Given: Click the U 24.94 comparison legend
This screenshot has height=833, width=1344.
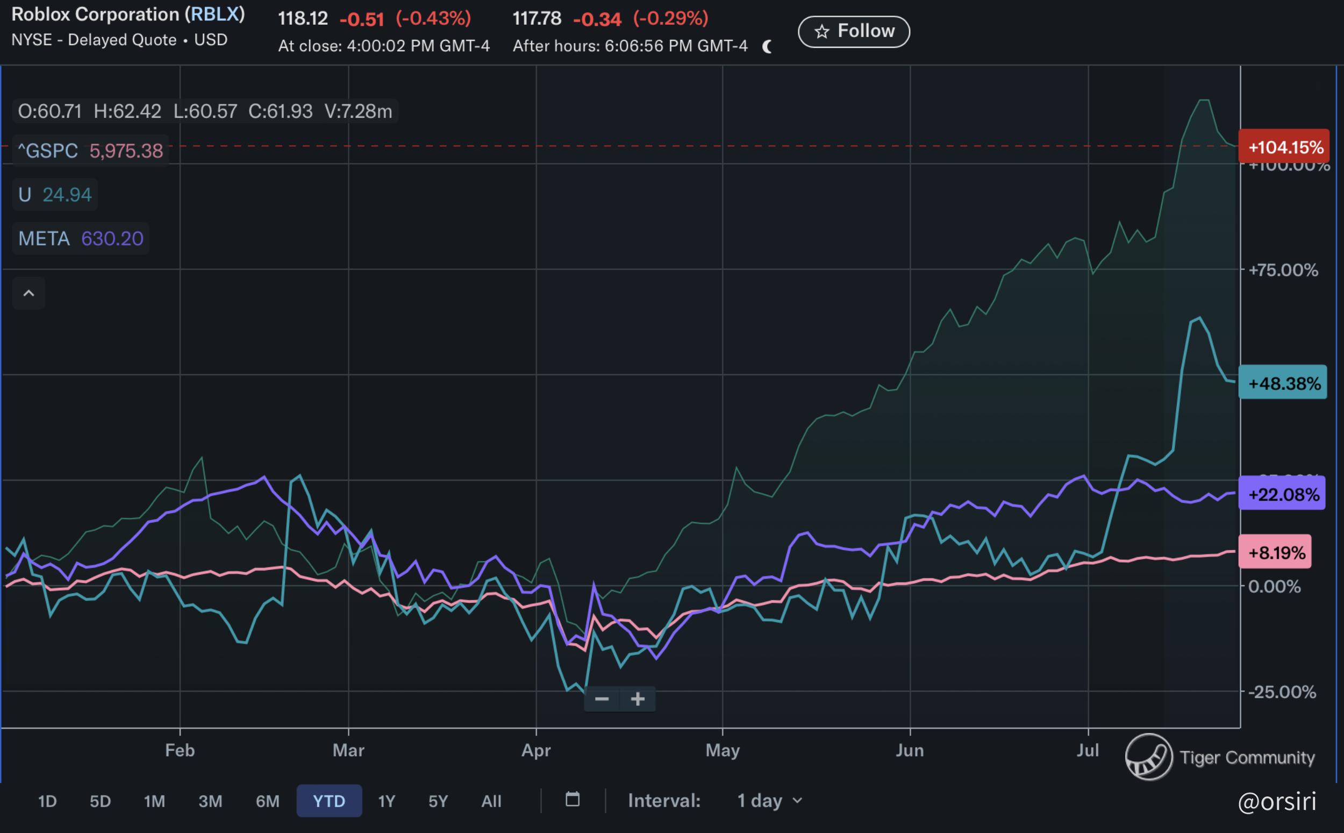Looking at the screenshot, I should [x=55, y=195].
